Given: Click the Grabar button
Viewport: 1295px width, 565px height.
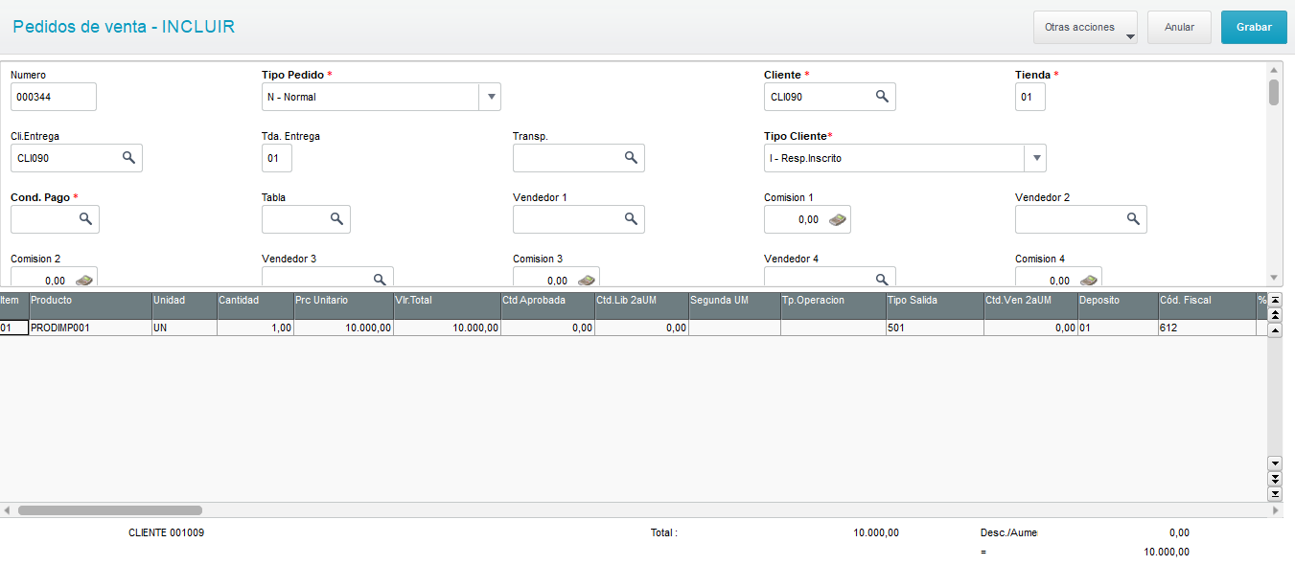Looking at the screenshot, I should [x=1254, y=28].
